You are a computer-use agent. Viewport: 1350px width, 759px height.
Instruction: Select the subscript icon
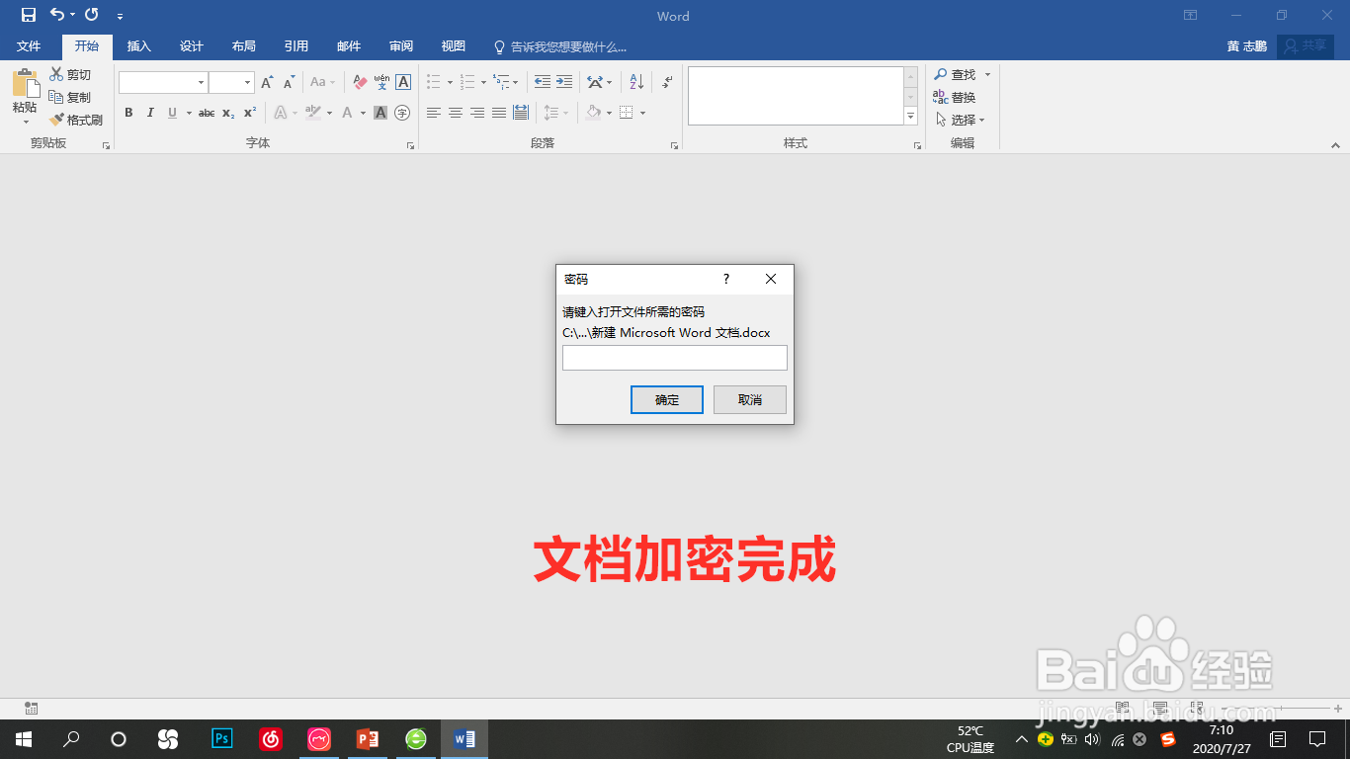228,113
